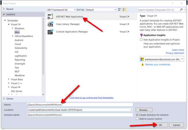Click the template tree scroll down arrow
The image size is (188, 130).
click(43, 94)
